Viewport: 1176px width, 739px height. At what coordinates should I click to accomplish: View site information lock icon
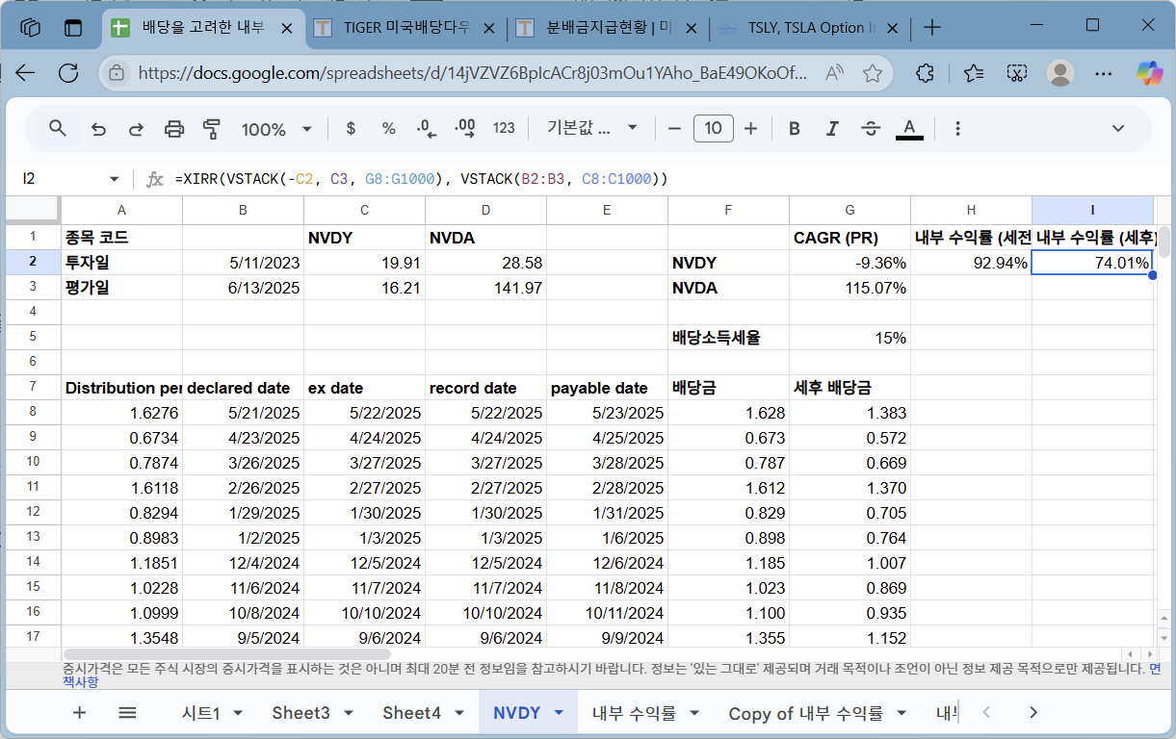(x=117, y=73)
